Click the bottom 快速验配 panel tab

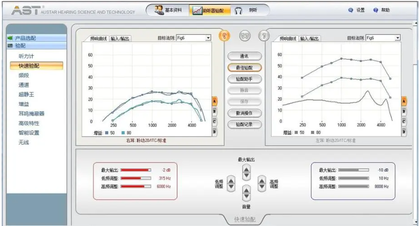(245, 220)
